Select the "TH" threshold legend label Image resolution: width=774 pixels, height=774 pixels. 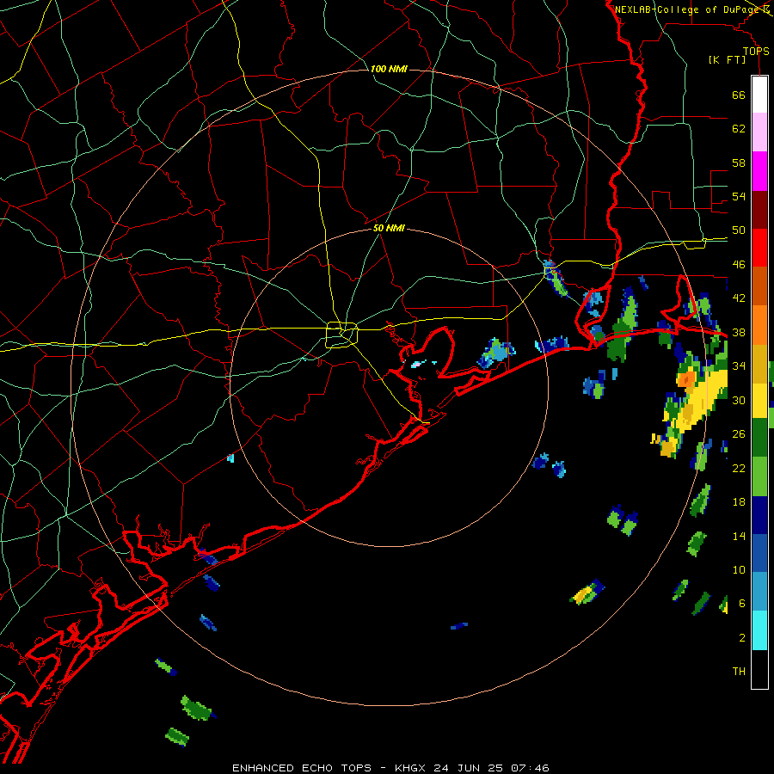click(x=739, y=672)
